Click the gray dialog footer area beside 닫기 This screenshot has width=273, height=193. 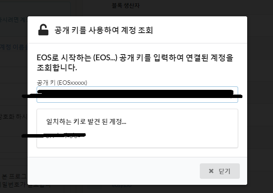point(113,171)
